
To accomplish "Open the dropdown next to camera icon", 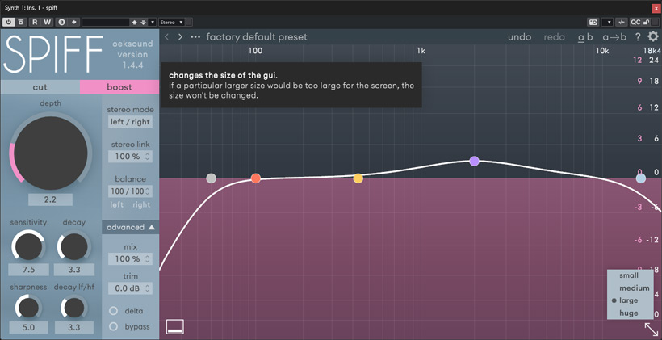I will click(x=608, y=22).
